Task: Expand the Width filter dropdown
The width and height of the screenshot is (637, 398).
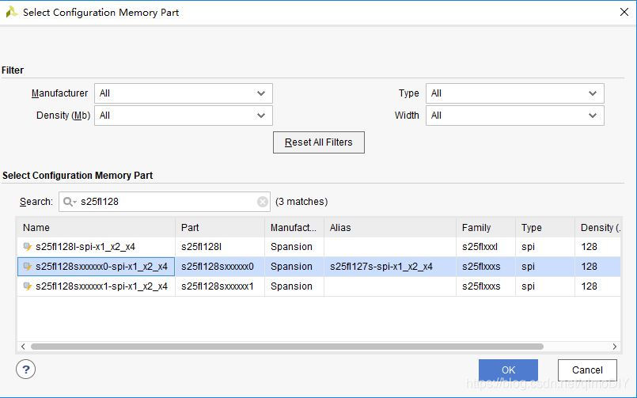Action: pos(514,116)
